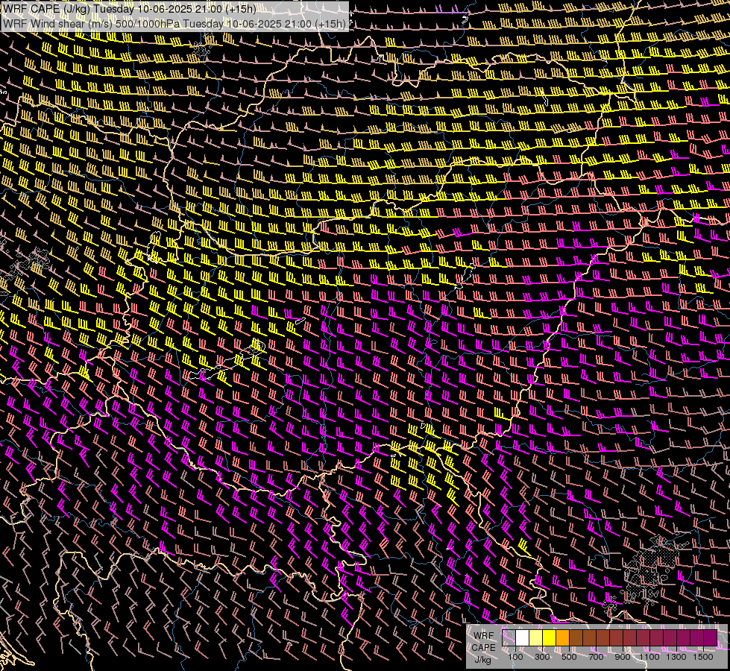
Task: Click the legend value 100
Action: (515, 657)
